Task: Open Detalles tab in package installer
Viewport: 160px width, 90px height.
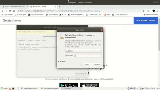Action: coord(30,40)
